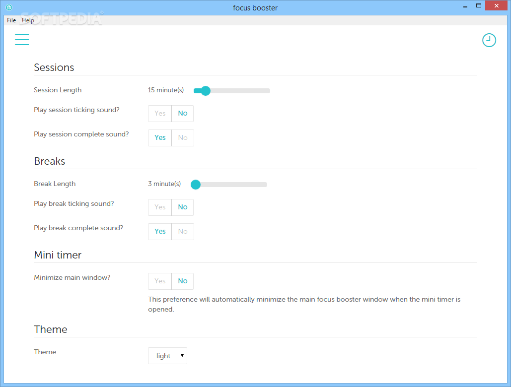Select Yes for session complete sound
Screen dimensions: 511x387
(x=160, y=137)
